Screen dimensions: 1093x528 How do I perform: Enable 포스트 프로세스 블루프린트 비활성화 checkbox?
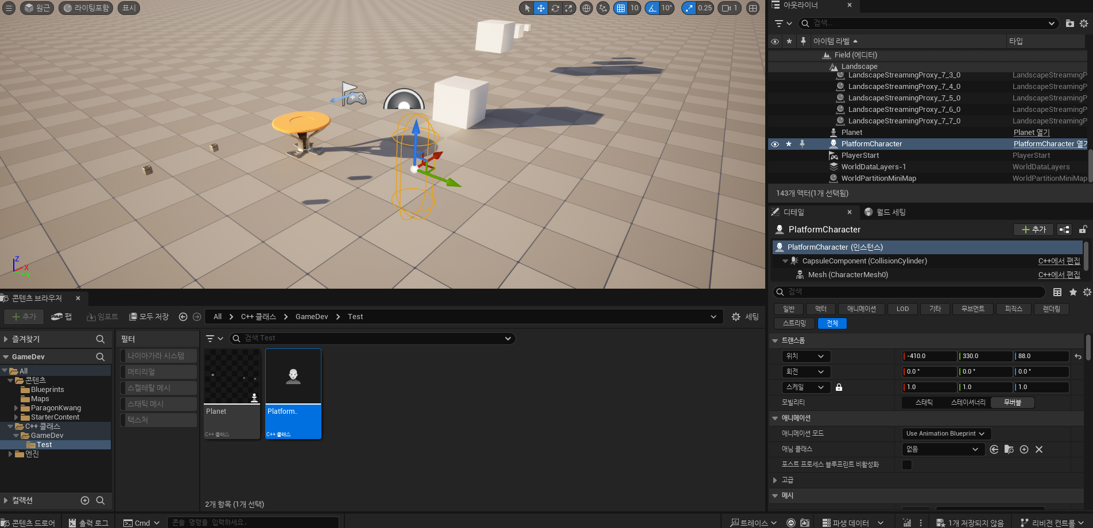907,465
